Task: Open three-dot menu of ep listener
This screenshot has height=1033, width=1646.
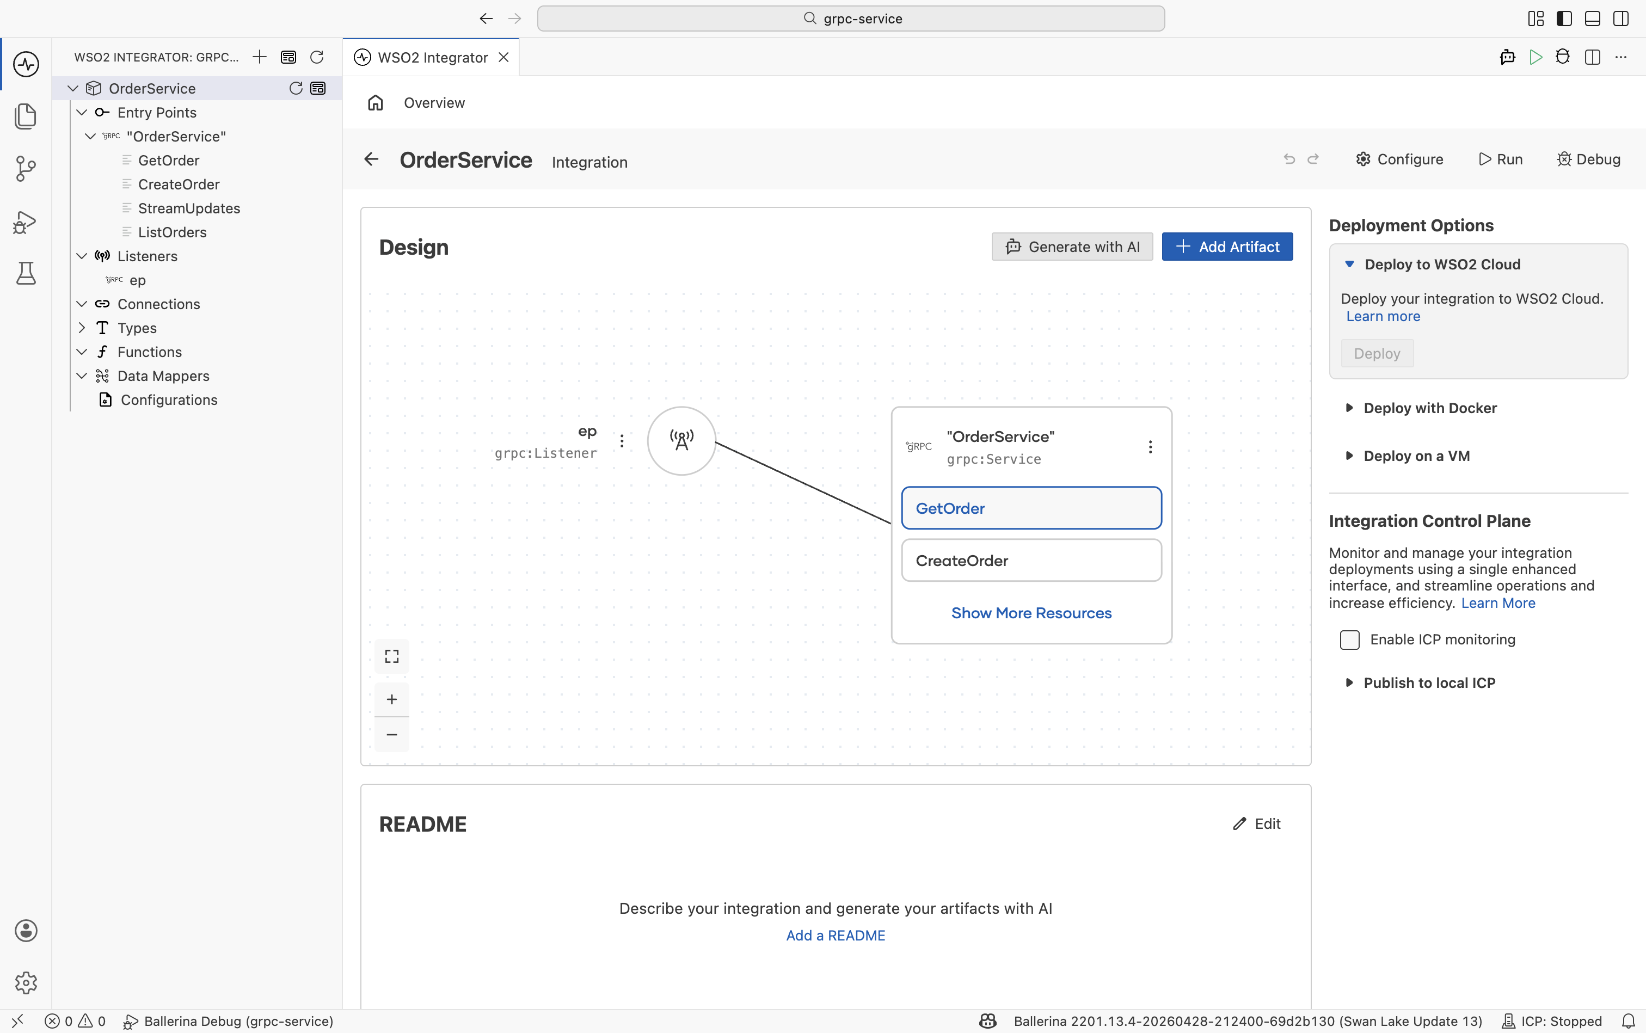Action: [x=622, y=441]
